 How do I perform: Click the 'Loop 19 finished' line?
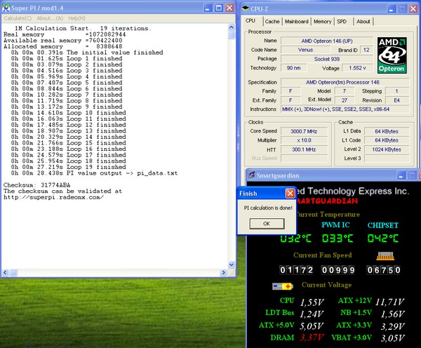[x=69, y=167]
